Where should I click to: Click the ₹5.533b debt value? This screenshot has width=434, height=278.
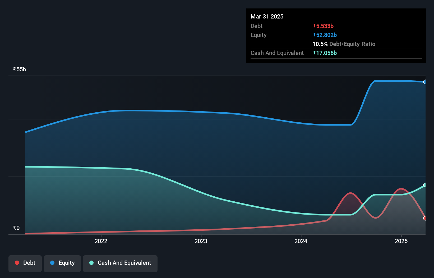(x=323, y=26)
